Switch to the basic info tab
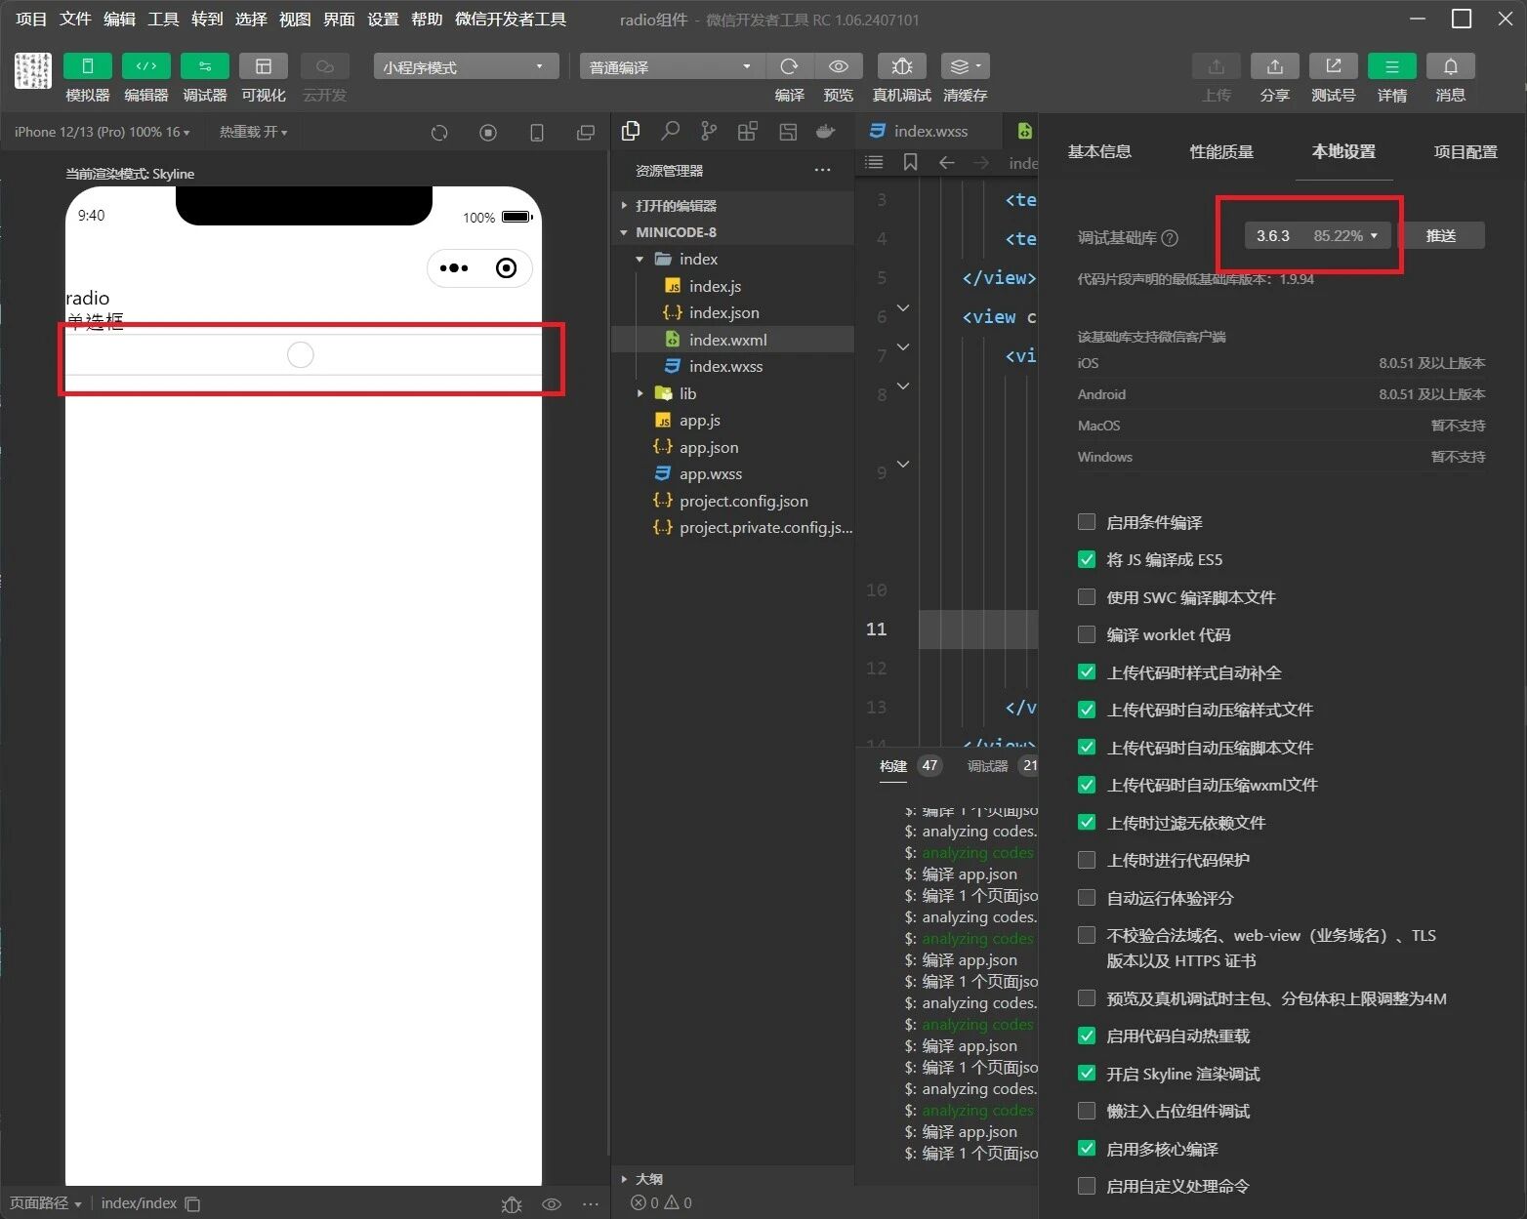The image size is (1527, 1219). (x=1099, y=151)
